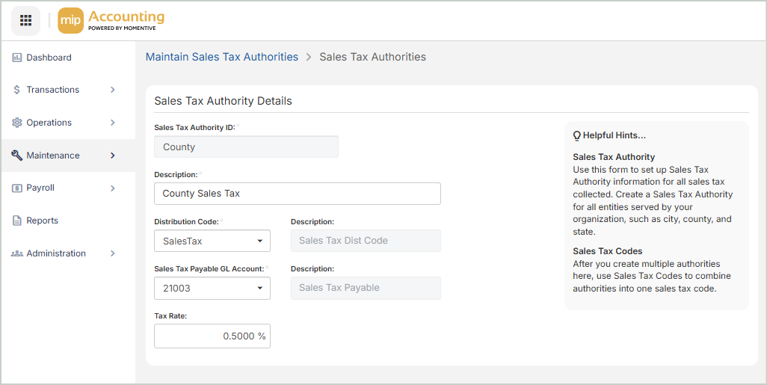Click the Reports document icon
The image size is (767, 385).
pos(16,221)
